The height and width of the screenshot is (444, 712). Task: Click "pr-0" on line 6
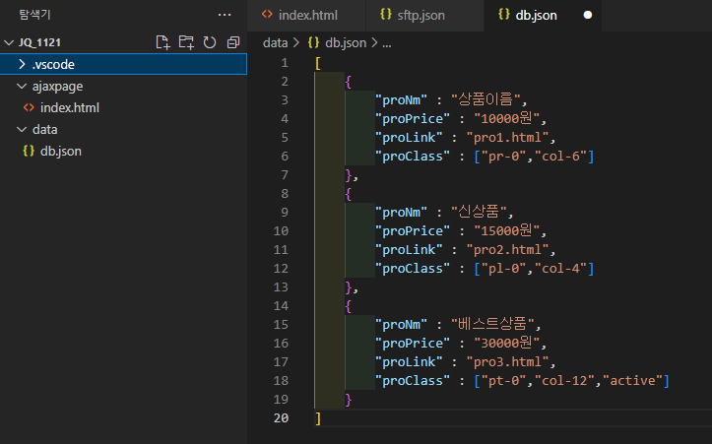pyautogui.click(x=504, y=157)
